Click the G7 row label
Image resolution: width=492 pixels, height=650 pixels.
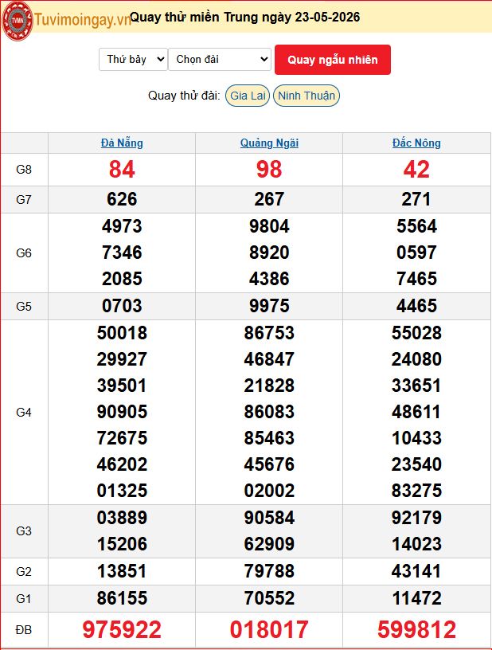point(24,200)
